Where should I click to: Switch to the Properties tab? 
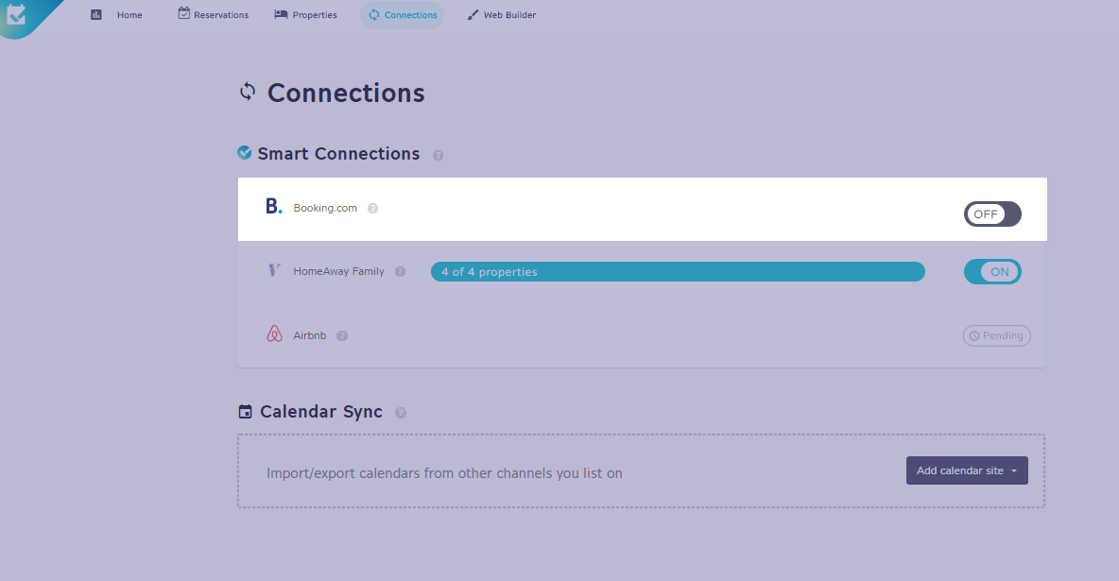[305, 15]
